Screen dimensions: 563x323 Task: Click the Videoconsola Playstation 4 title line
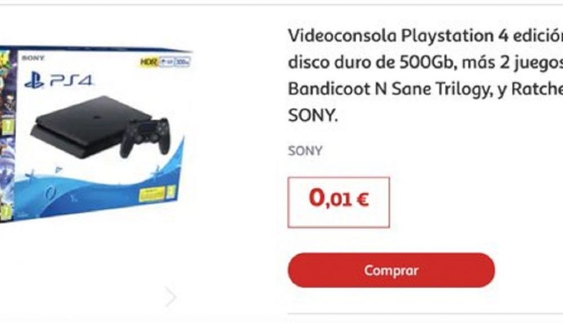[426, 35]
